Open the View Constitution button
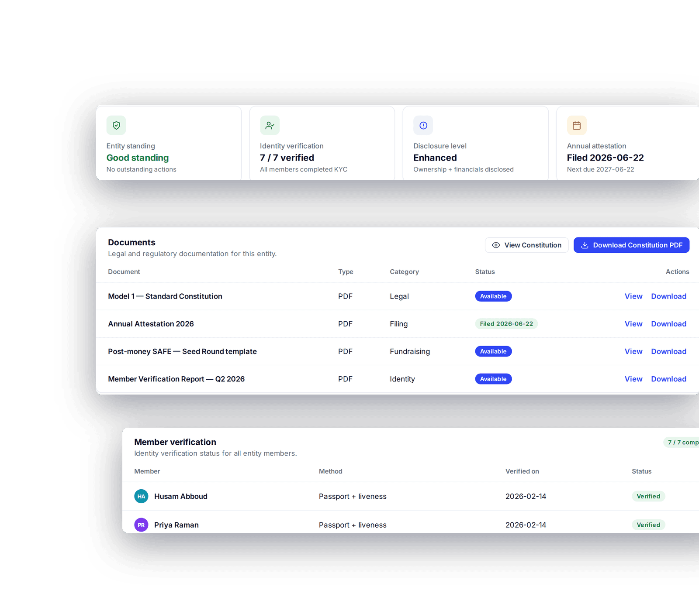The width and height of the screenshot is (699, 611). (526, 245)
